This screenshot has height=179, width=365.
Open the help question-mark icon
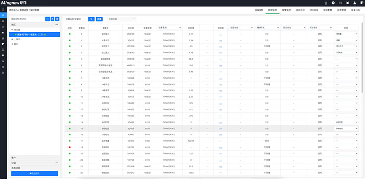click(333, 3)
